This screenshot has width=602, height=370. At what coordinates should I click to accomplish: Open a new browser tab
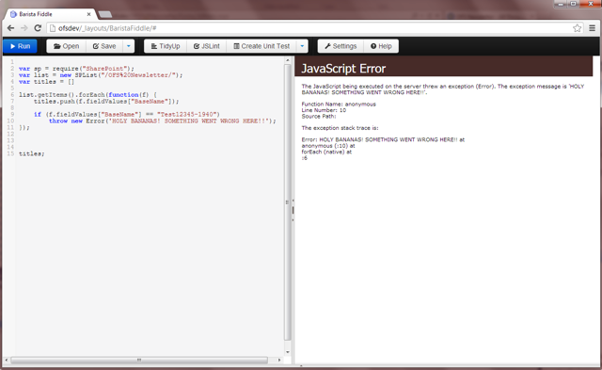105,14
